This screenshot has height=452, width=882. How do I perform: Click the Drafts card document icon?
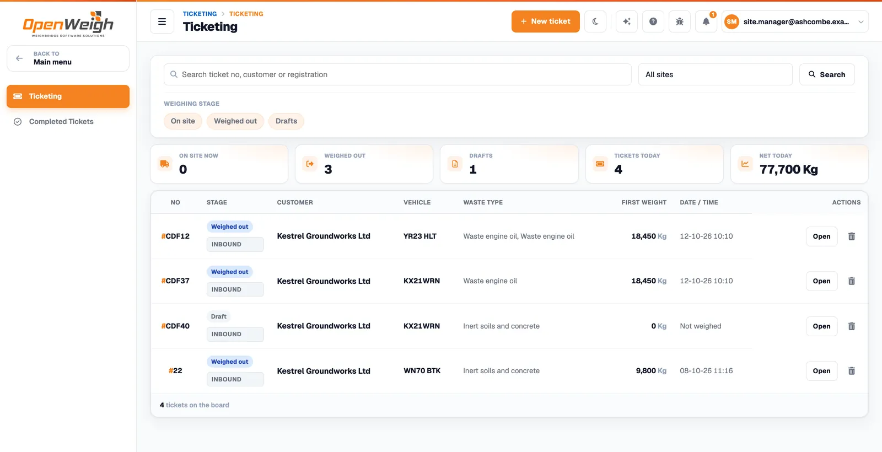[x=455, y=164]
